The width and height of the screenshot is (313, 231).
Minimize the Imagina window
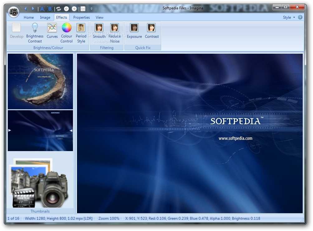(x=277, y=7)
